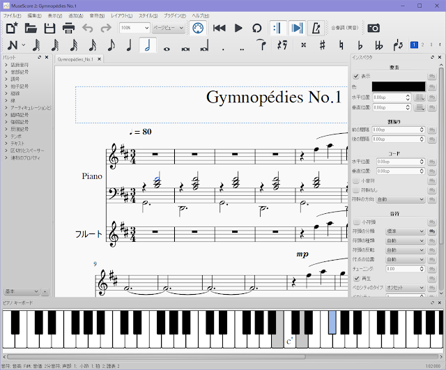Toggle note input mode with the N icon
This screenshot has height=370, width=446.
click(x=13, y=45)
